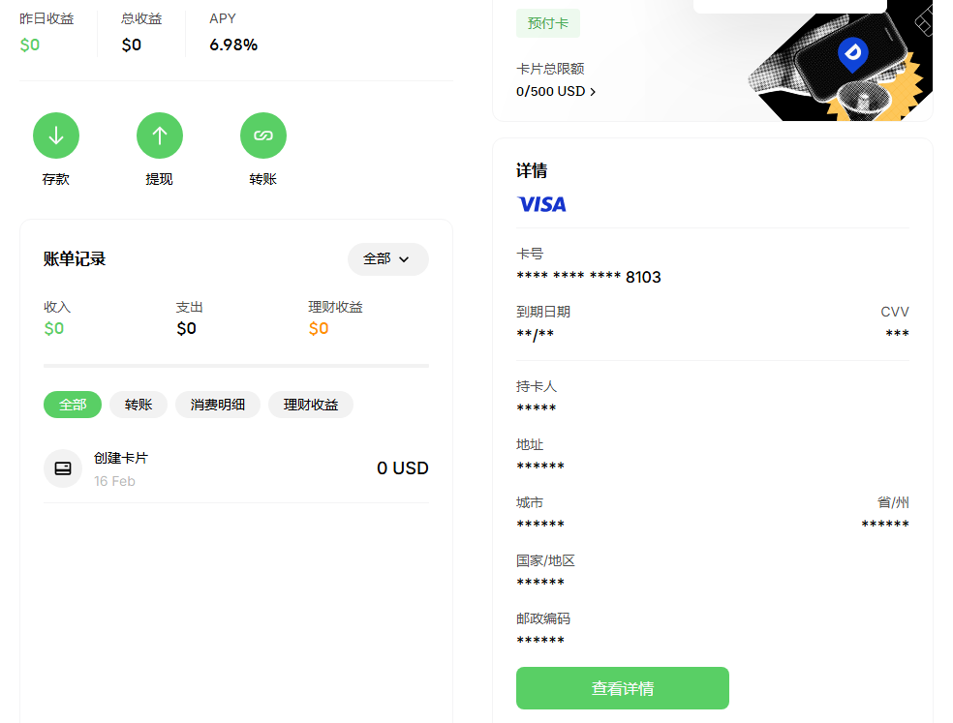Image resolution: width=953 pixels, height=723 pixels.
Task: Click the masked 城市 value
Action: [540, 525]
